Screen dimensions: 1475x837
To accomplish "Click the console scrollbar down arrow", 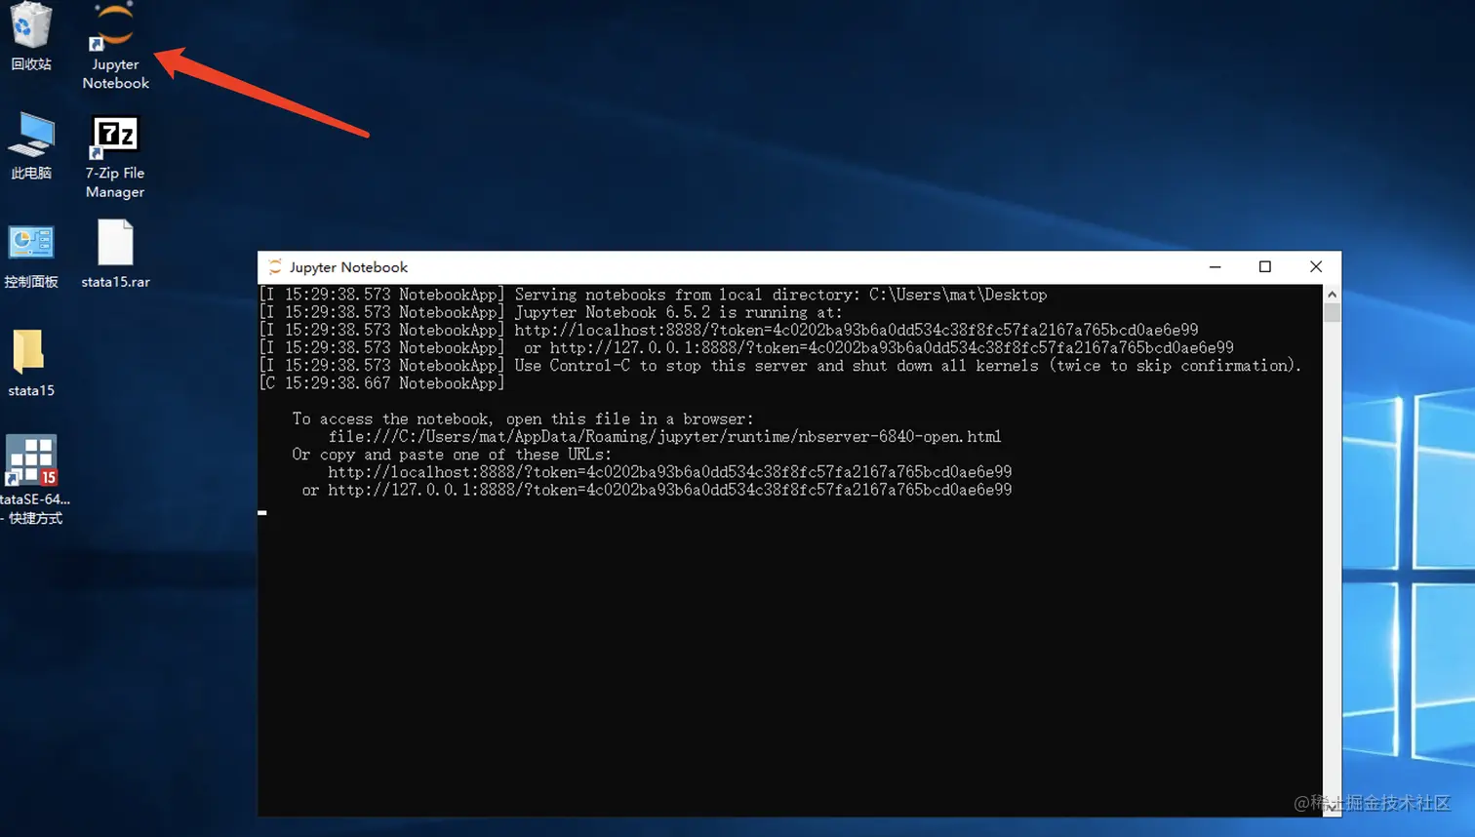I will pos(1332,808).
